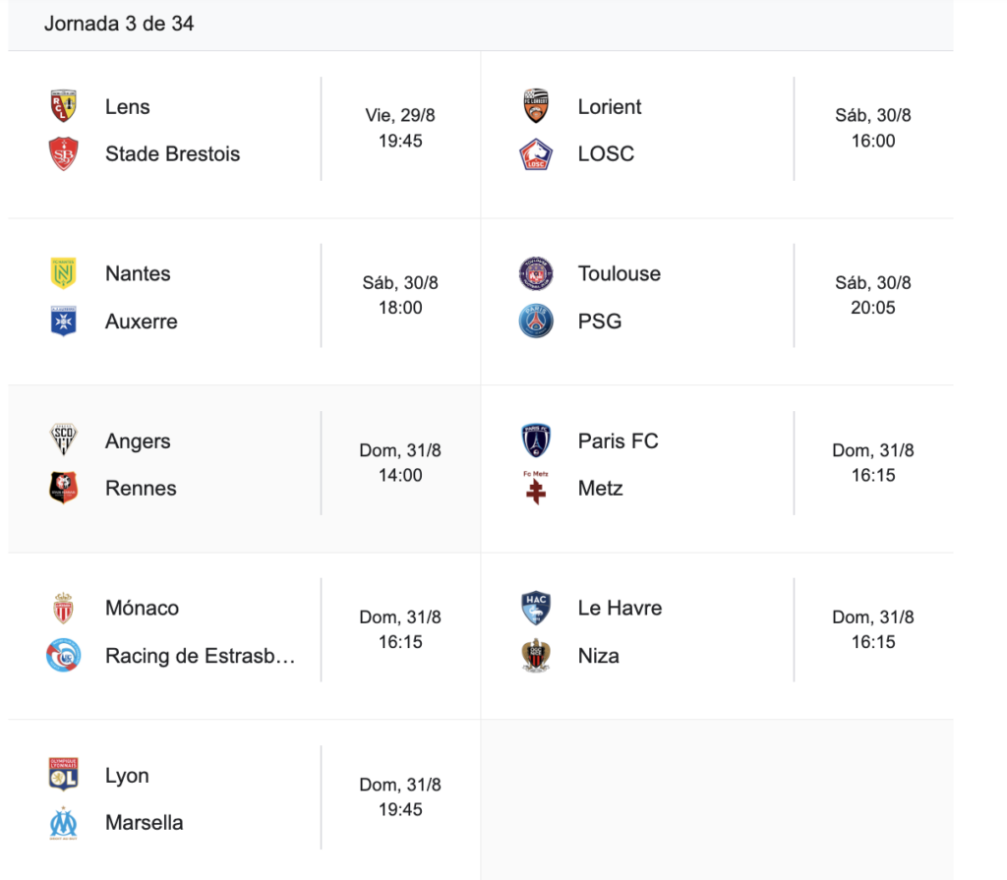Click the Lorient club crest

[536, 106]
